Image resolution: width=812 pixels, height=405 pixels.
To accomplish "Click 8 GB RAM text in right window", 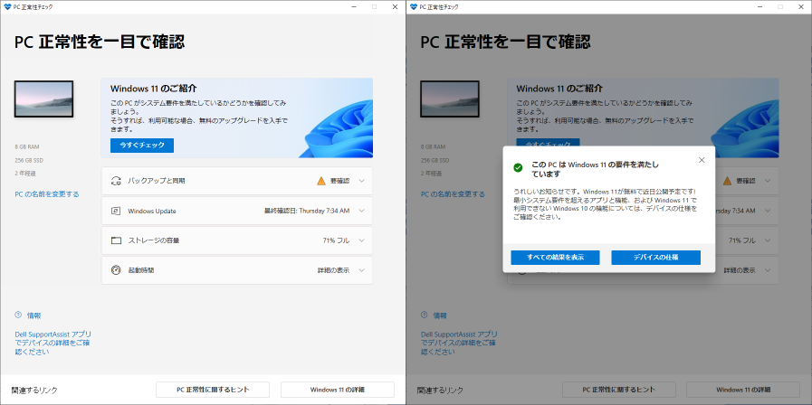I will (433, 146).
